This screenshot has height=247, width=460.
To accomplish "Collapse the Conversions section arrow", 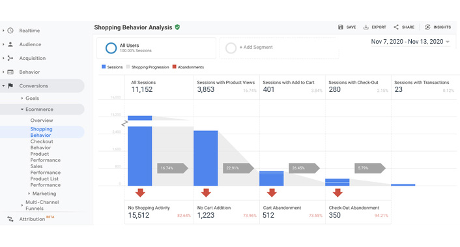I will pos(3,85).
